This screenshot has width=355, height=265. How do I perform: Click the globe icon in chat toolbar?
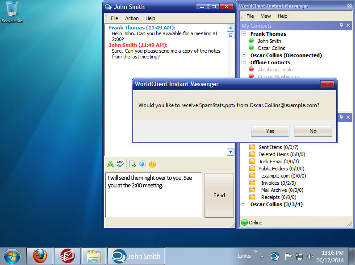coord(142,164)
